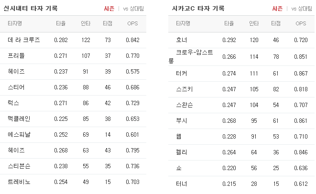Click batter 스즈키 name

(185, 89)
